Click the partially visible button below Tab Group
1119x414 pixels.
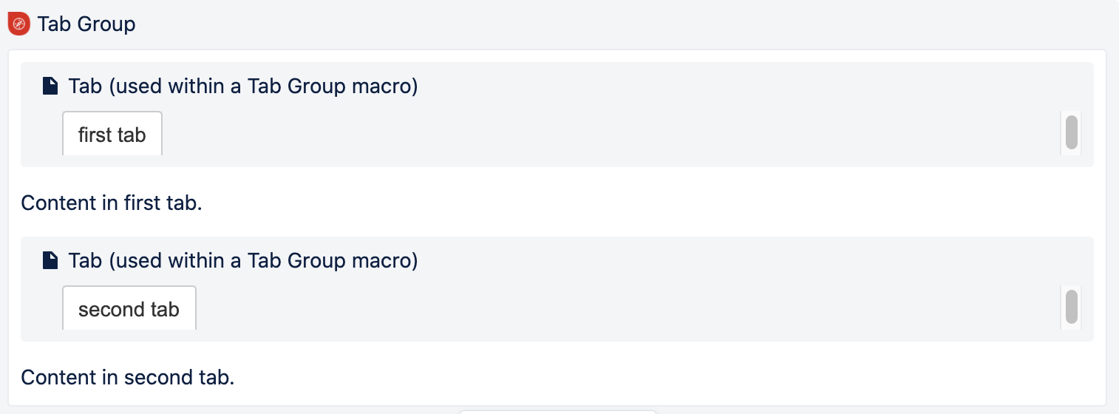coord(558,411)
